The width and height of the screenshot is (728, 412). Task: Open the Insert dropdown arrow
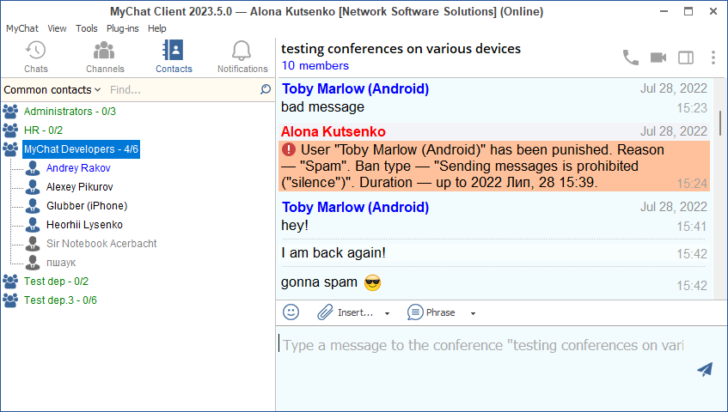387,313
